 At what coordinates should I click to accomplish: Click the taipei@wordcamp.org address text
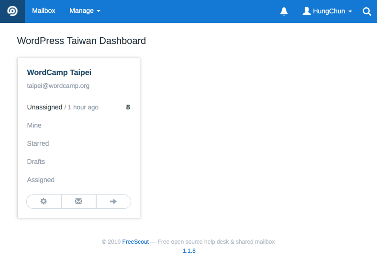(58, 86)
